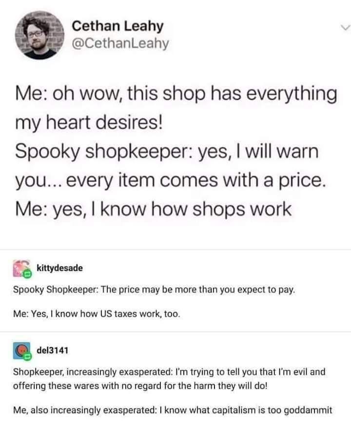The width and height of the screenshot is (351, 425).
Task: Select the "I know what capitalism is" line
Action: [x=173, y=410]
